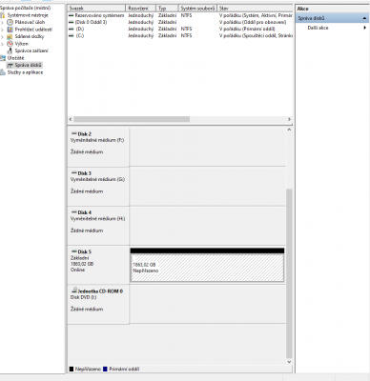Expand the Prohlížeč událostí tree node

pyautogui.click(x=3, y=30)
